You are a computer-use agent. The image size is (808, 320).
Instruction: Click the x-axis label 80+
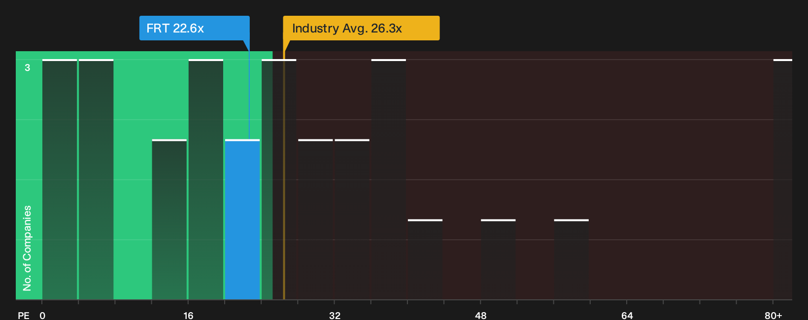774,315
